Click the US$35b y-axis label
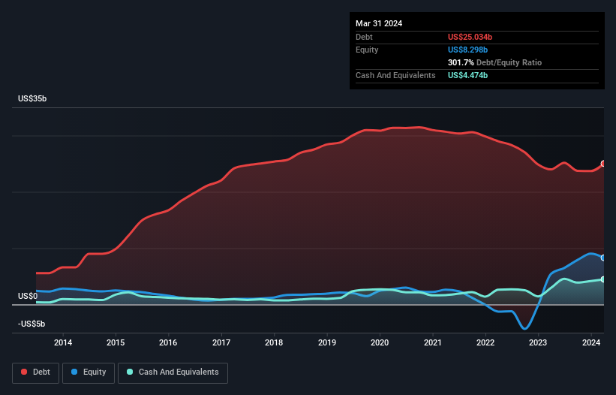Viewport: 616px width, 395px height. pyautogui.click(x=32, y=98)
